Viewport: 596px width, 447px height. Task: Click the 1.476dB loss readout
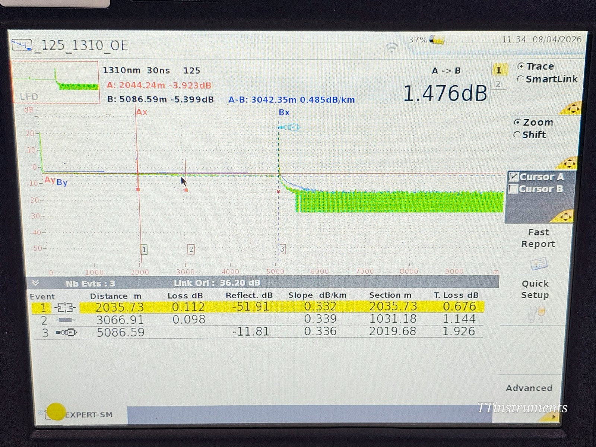point(445,93)
